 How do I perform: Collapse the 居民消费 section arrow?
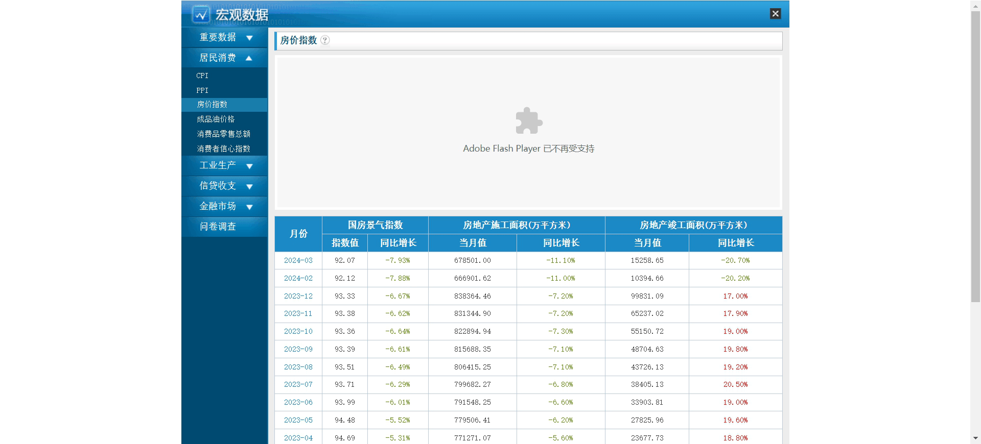pyautogui.click(x=249, y=58)
